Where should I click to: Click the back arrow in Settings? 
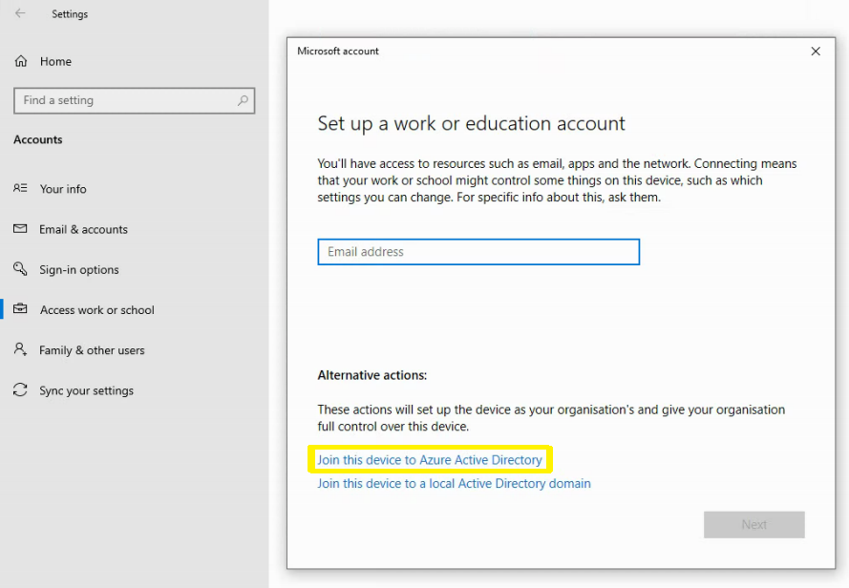pyautogui.click(x=20, y=13)
